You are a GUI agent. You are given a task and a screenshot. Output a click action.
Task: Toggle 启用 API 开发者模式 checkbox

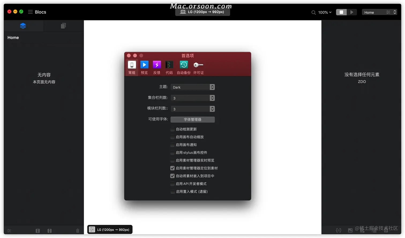pos(172,184)
